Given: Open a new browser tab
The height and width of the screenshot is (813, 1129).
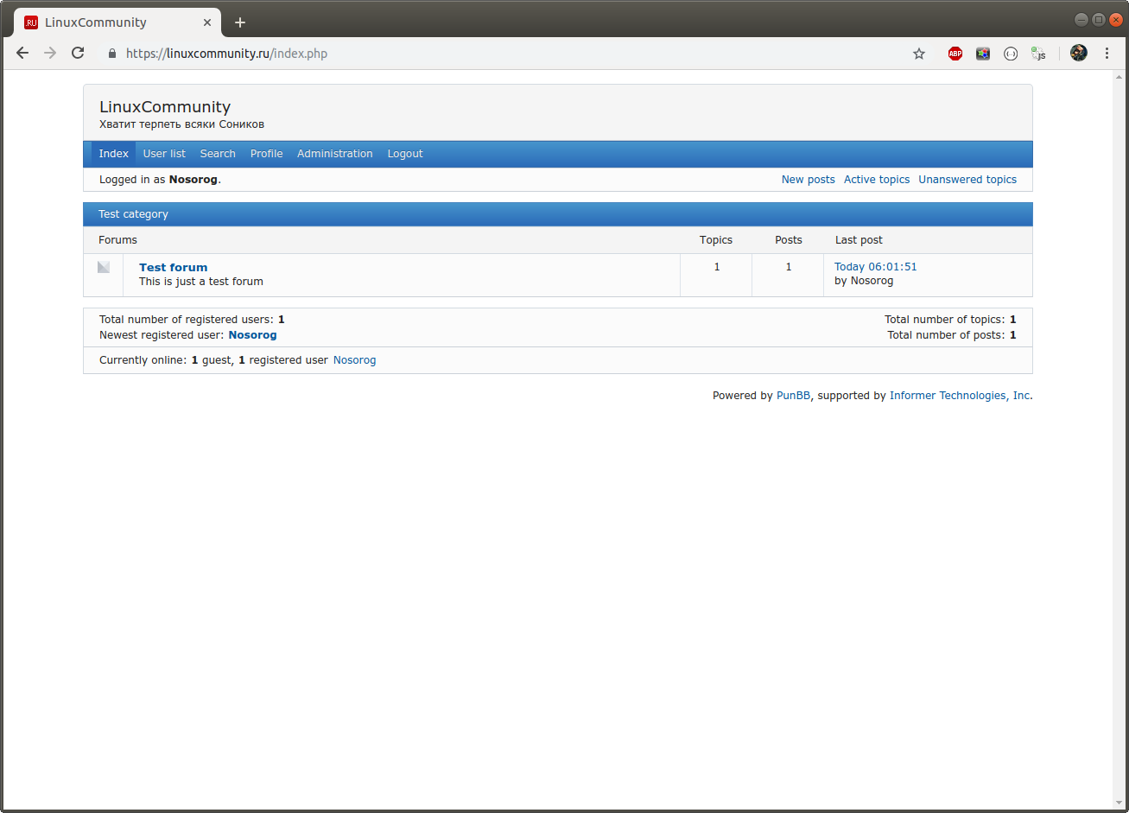Looking at the screenshot, I should click(239, 22).
